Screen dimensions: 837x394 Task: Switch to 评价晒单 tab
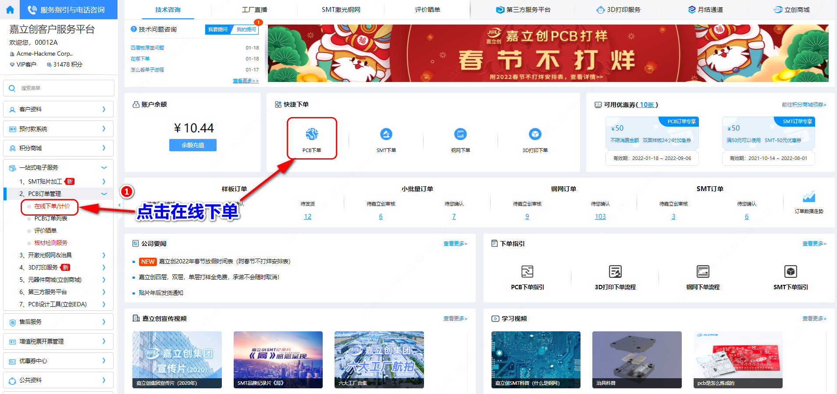tap(427, 10)
